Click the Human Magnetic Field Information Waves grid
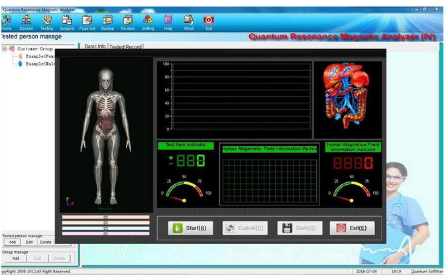This screenshot has height=279, width=448. (x=270, y=181)
